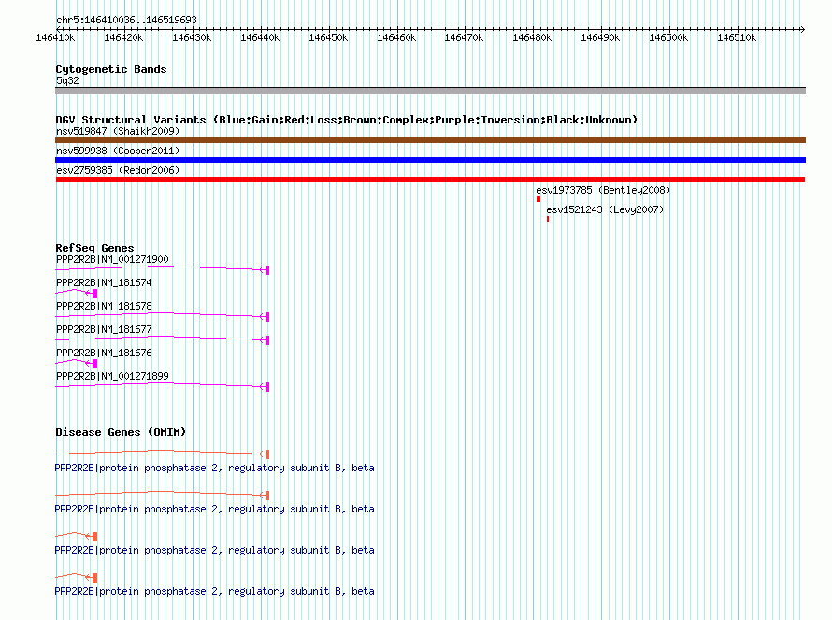The image size is (832, 620).
Task: Click the 146480k ruler tick label
Action: tap(532, 37)
